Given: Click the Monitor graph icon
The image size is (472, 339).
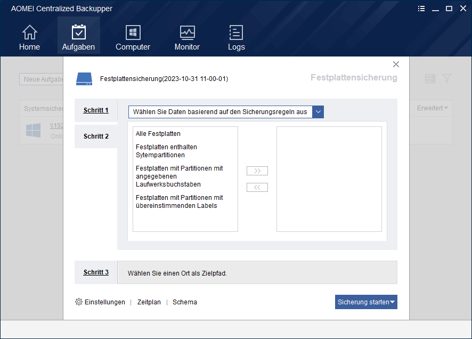Looking at the screenshot, I should click(x=187, y=32).
